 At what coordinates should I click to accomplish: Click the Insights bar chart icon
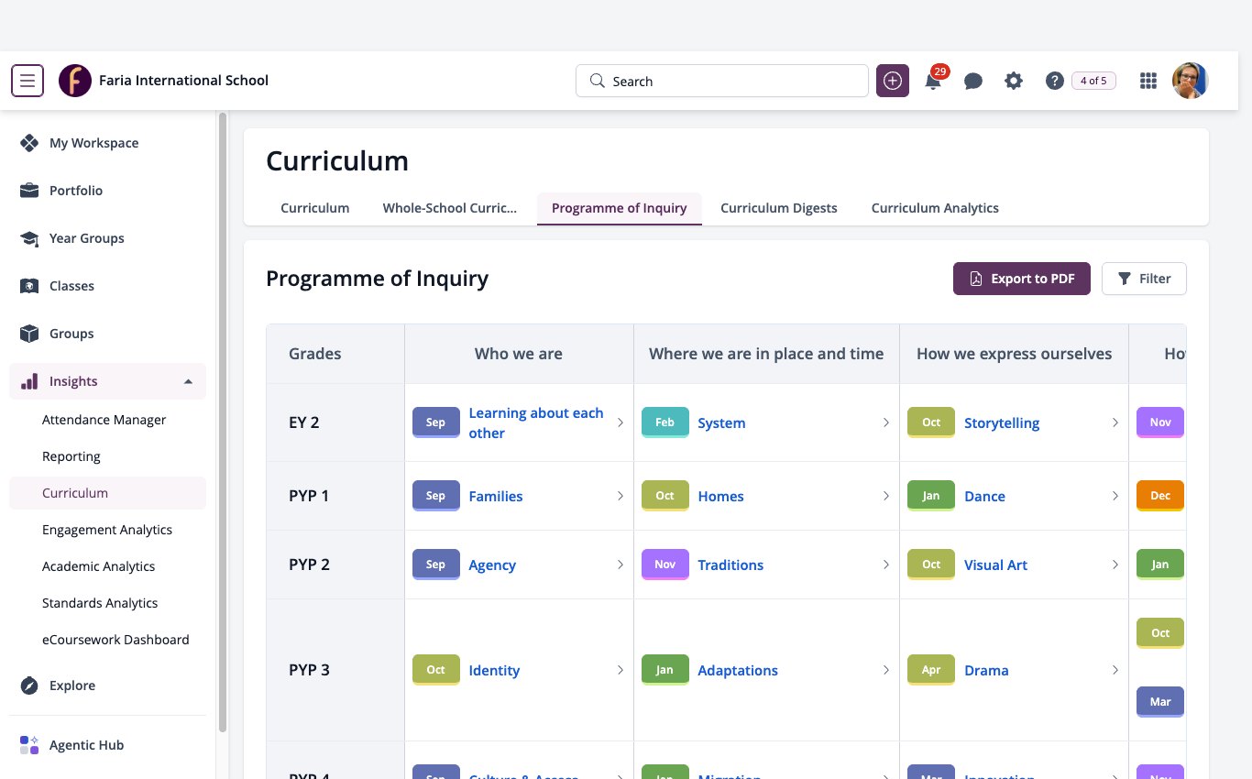(29, 381)
